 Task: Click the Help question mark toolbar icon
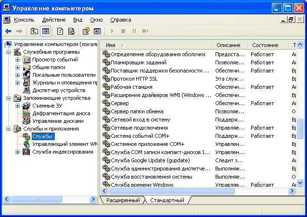[x=86, y=31]
